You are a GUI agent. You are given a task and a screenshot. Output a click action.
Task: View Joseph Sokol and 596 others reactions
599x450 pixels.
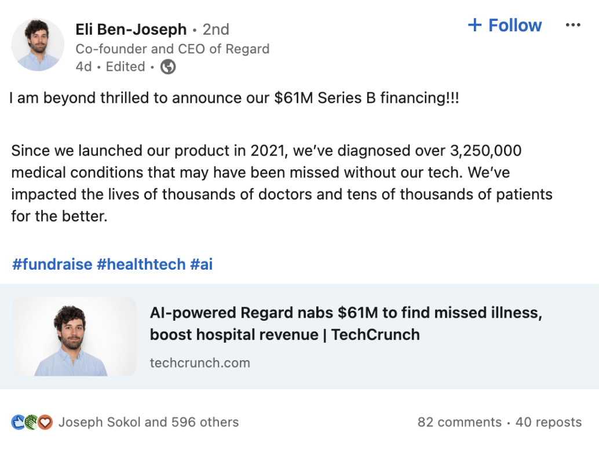click(149, 422)
